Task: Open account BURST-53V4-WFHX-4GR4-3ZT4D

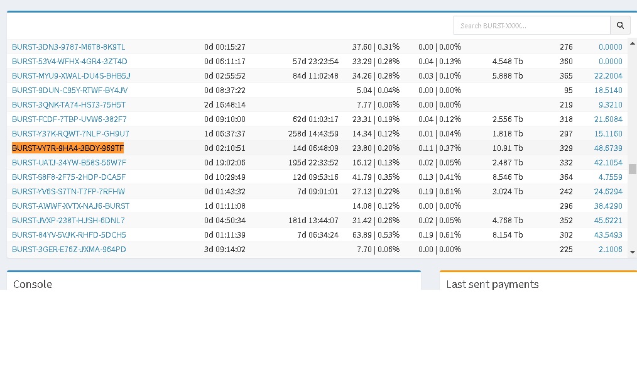Action: 70,62
